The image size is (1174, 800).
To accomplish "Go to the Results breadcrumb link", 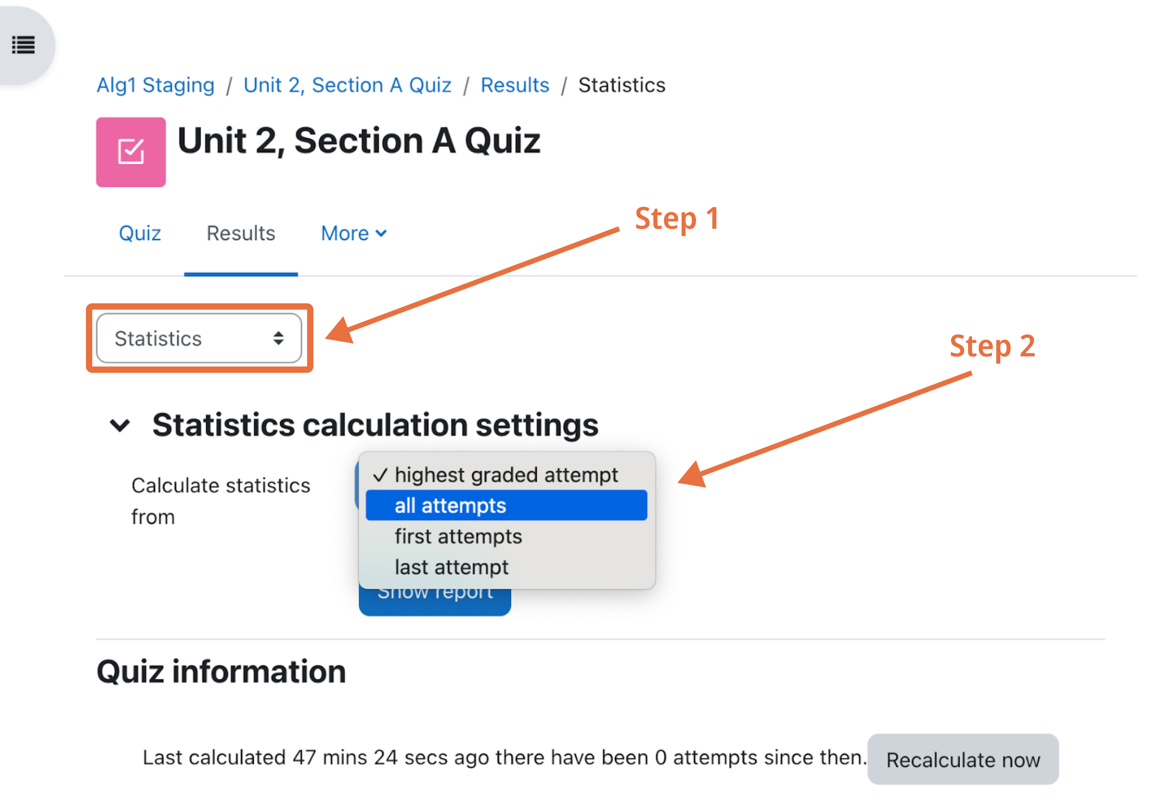I will (x=514, y=85).
